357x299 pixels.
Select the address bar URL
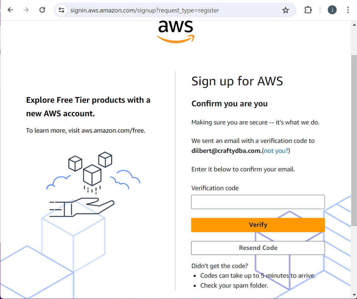(x=145, y=10)
